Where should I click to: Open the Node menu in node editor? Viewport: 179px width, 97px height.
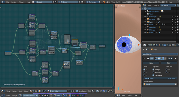point(26,91)
